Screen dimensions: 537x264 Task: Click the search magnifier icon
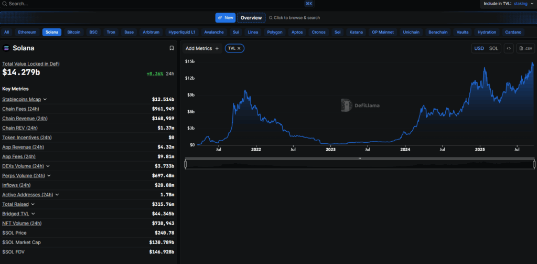tap(4, 4)
